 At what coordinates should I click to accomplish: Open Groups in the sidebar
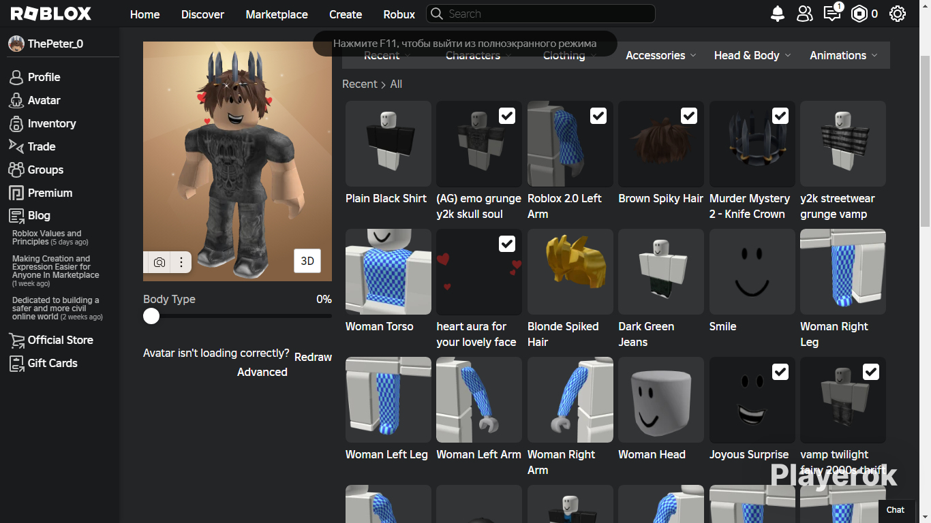(x=45, y=170)
